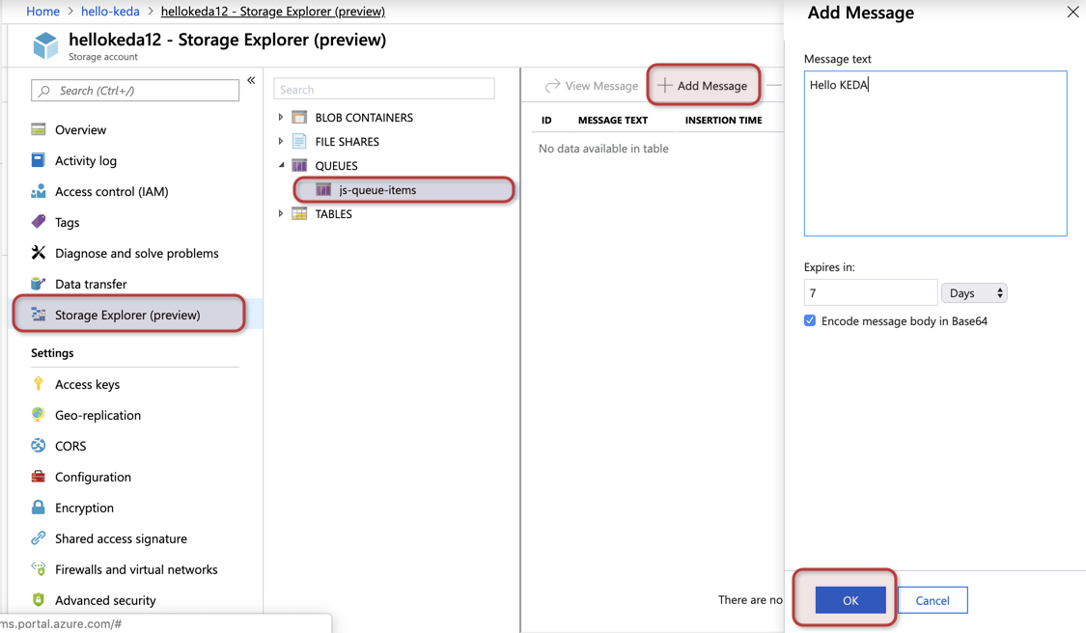Click the Blob Containers folder icon
This screenshot has height=633, width=1086.
point(299,117)
